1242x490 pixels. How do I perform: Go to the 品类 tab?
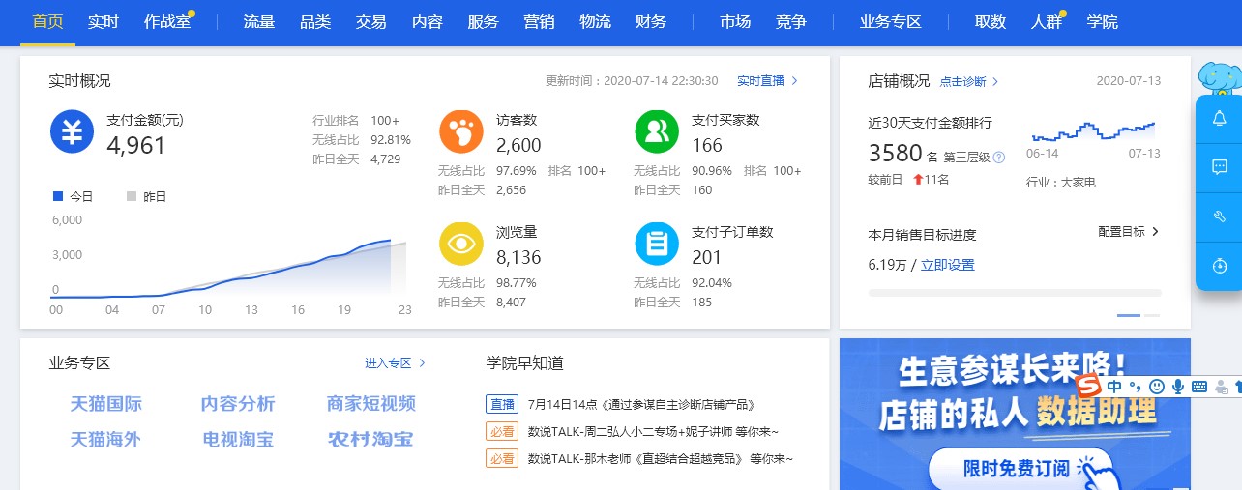pyautogui.click(x=315, y=21)
